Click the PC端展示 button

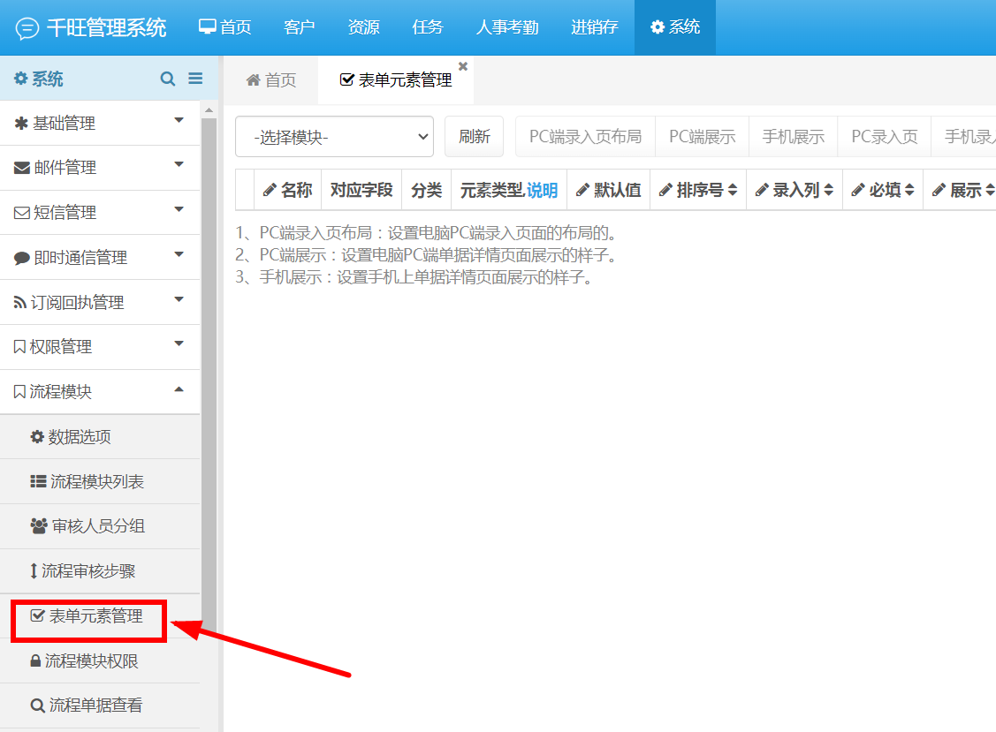(x=702, y=137)
